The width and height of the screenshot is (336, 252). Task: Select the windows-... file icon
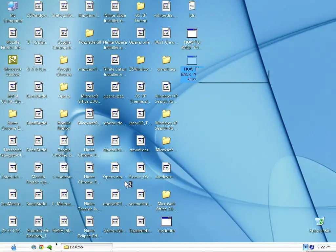click(166, 168)
